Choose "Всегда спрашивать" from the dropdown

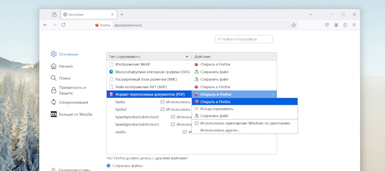tap(217, 109)
